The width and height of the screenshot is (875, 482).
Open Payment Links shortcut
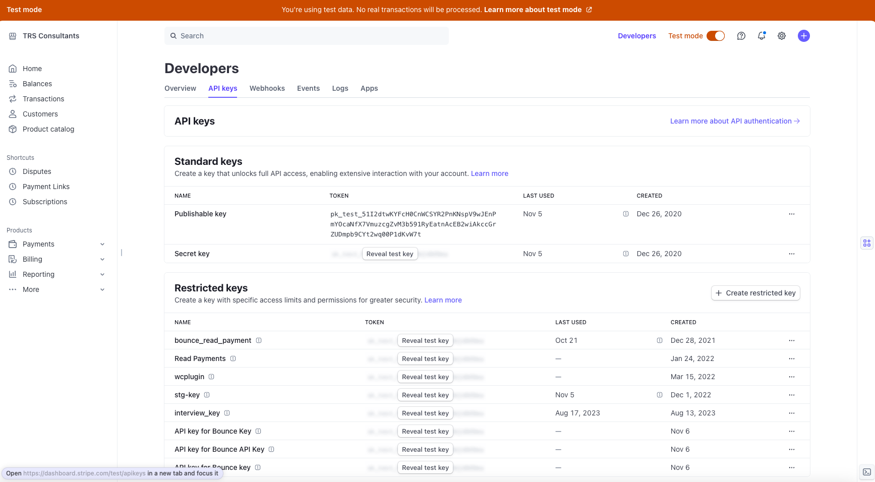46,187
